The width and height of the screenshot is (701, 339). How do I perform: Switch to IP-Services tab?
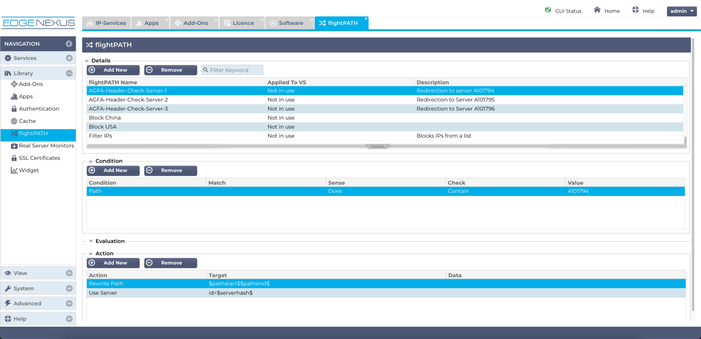click(x=106, y=23)
